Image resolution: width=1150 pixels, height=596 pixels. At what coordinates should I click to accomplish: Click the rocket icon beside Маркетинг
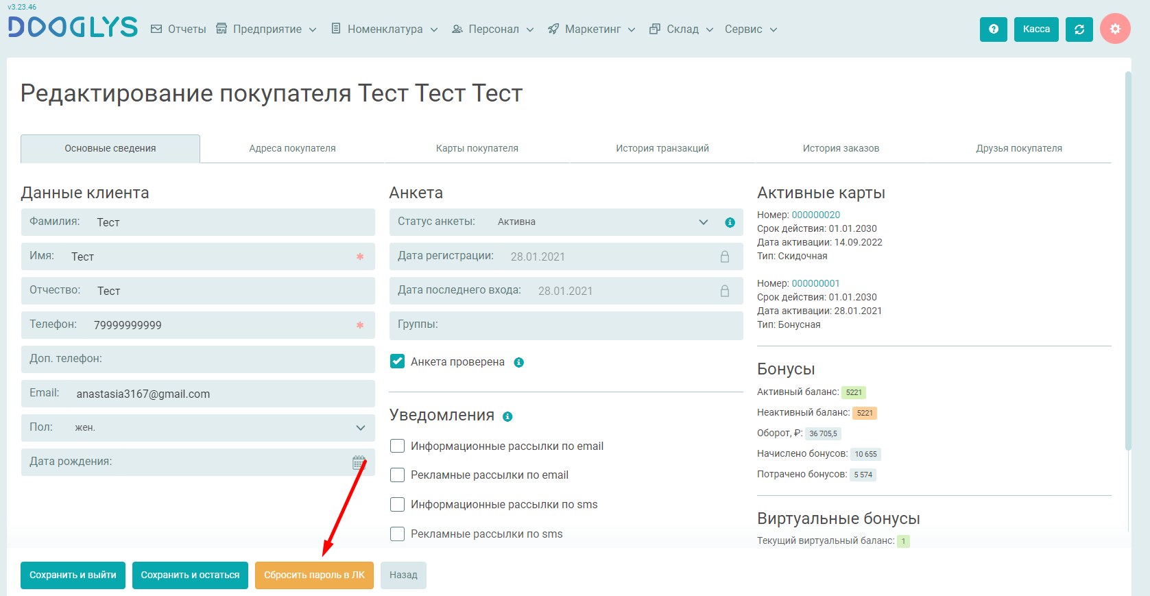click(x=553, y=29)
